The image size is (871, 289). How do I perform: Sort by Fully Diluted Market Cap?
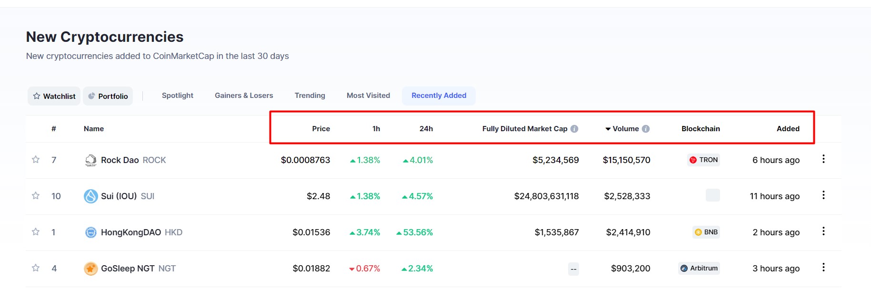point(525,129)
